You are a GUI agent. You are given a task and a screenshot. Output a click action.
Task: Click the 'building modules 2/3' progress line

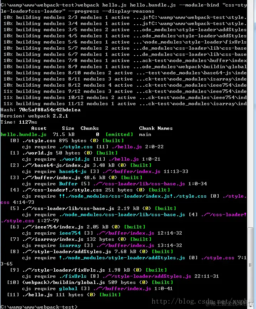(x=125, y=17)
